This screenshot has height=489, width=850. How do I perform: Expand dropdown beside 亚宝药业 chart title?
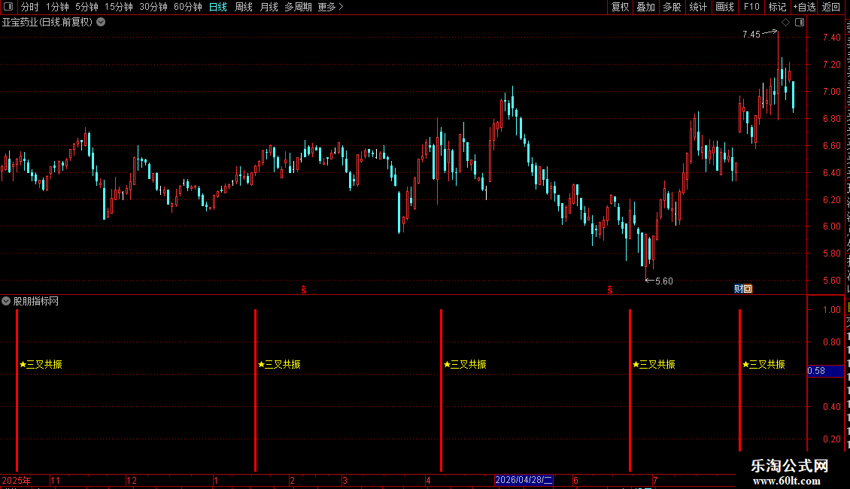pos(101,23)
